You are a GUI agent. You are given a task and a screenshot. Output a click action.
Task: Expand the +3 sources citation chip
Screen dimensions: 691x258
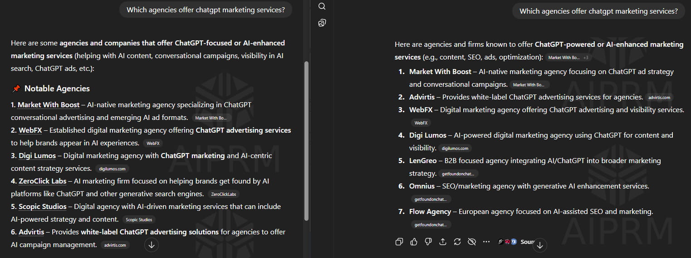click(586, 58)
